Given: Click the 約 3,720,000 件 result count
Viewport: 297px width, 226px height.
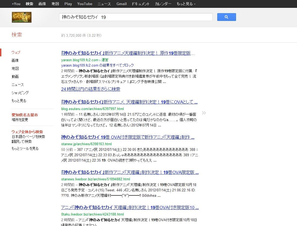Looking at the screenshot, I should pos(81,35).
